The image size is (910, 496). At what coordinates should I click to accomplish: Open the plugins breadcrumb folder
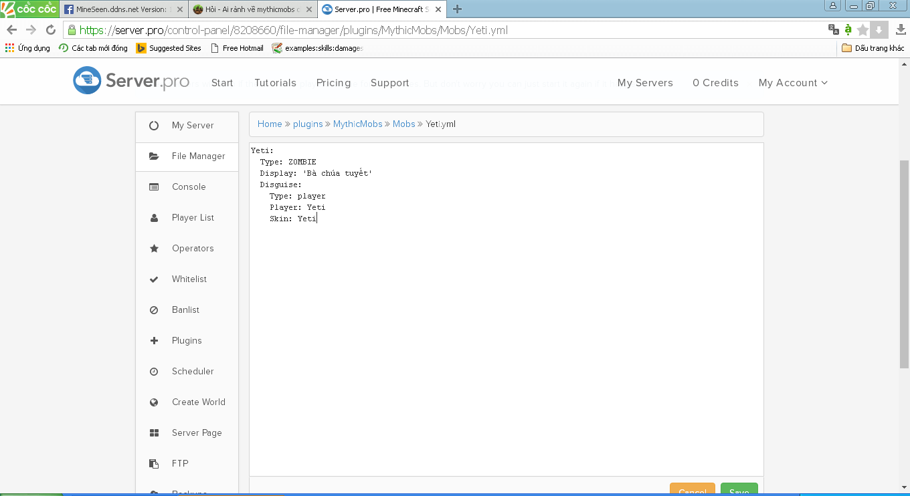(x=308, y=124)
